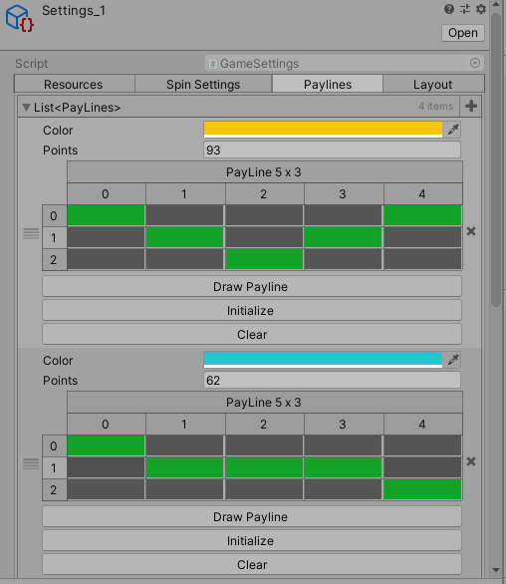Click the scrollbar up arrow

click(x=496, y=4)
